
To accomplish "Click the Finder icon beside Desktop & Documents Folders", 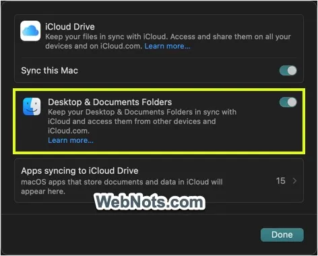I will tap(32, 106).
